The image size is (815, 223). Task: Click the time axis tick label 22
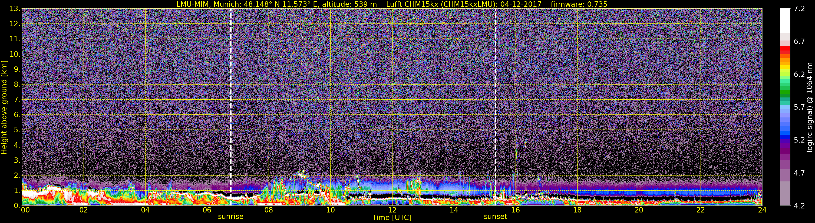coord(701,210)
